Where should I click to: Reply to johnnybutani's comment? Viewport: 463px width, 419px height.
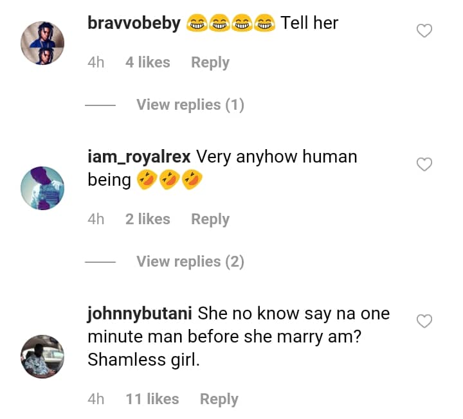(x=219, y=399)
